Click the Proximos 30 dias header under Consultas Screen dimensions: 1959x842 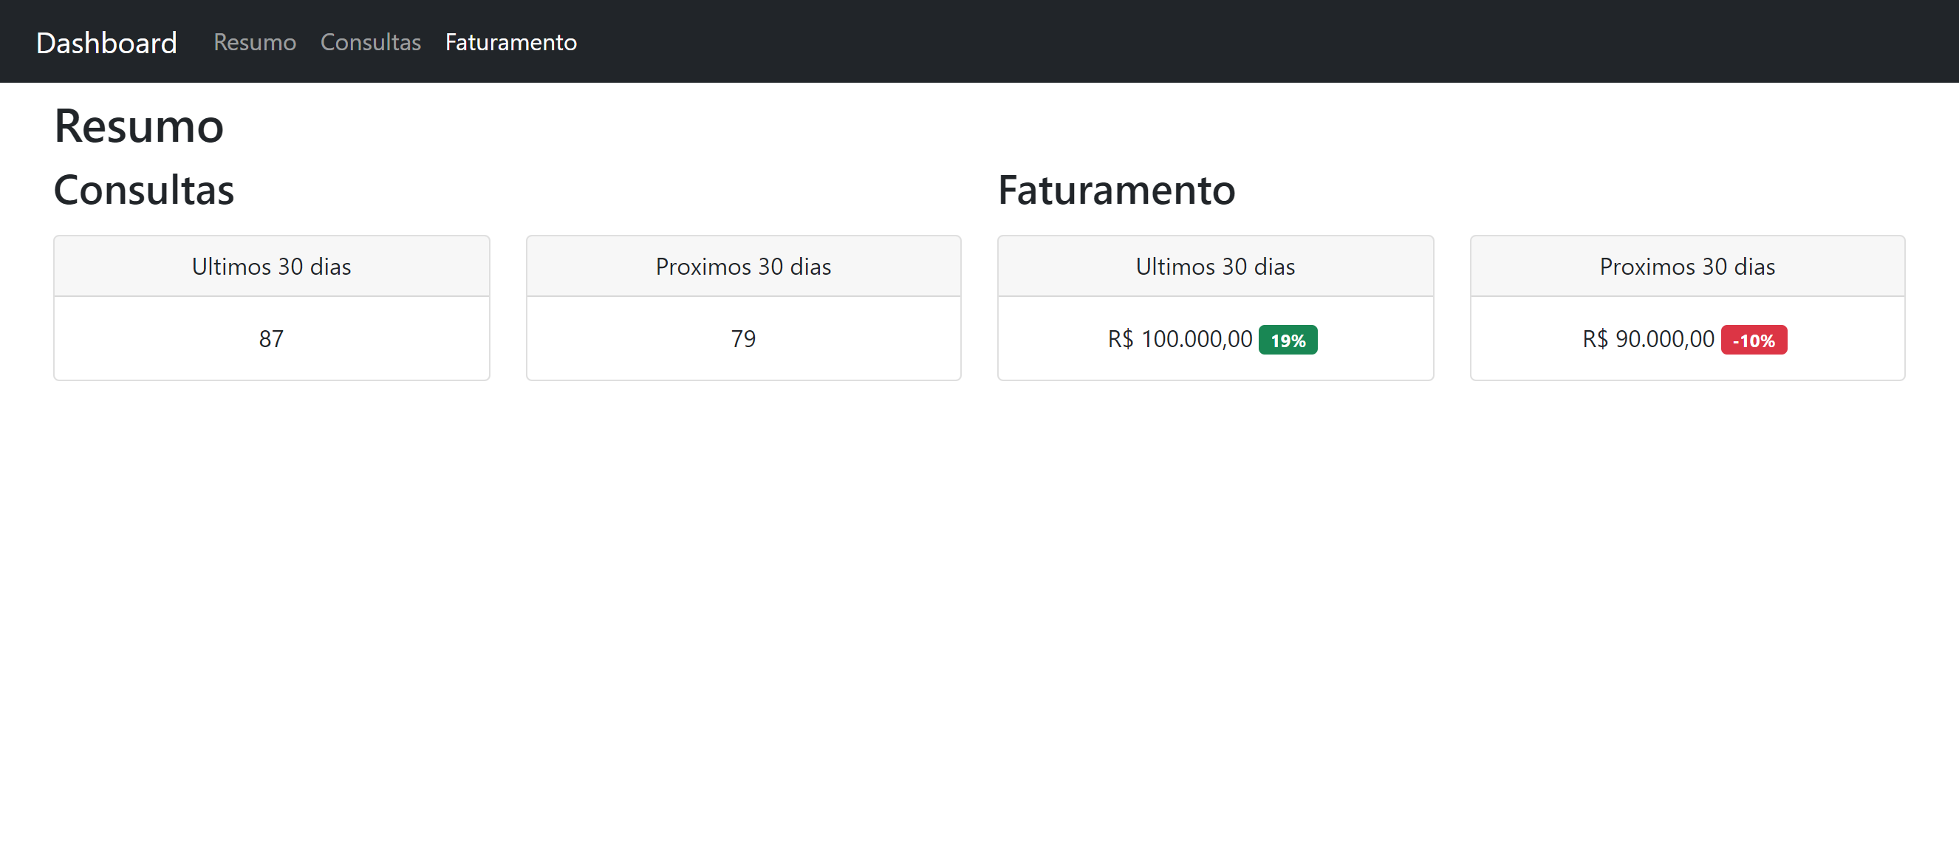[x=743, y=266]
